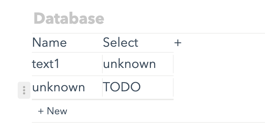Edit the unknown name cell in second row
The height and width of the screenshot is (138, 265).
coord(67,87)
